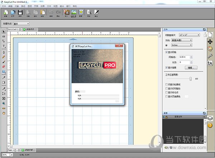215x158 pixels.
Task: Click the grid spacing 6.00 in stepper
Action: pyautogui.click(x=191, y=57)
